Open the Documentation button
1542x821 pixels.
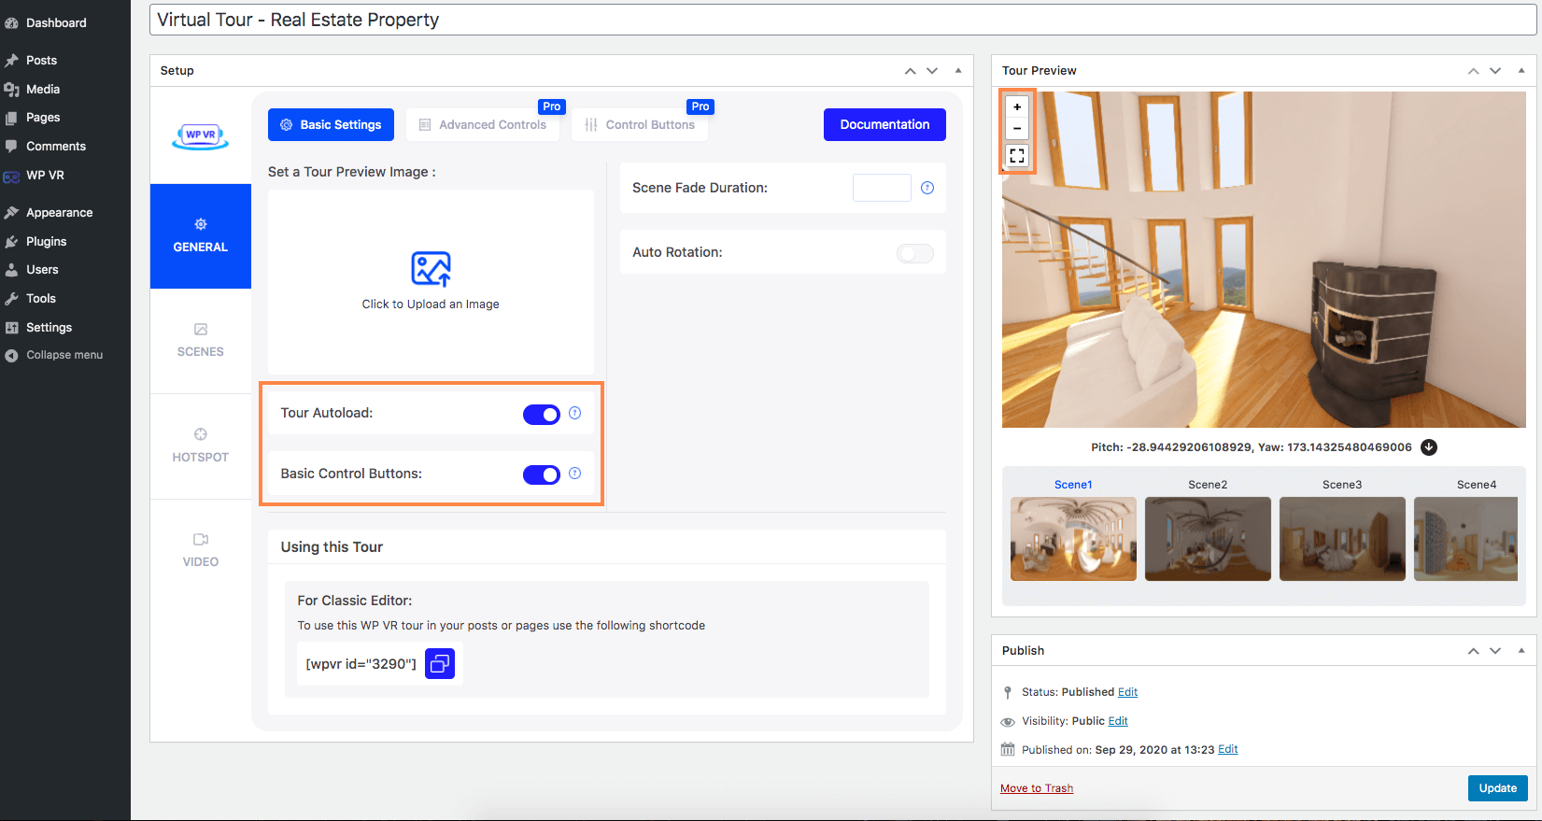[x=884, y=124]
